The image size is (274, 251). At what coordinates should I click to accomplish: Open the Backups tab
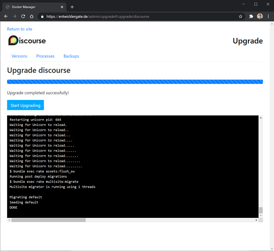(x=71, y=56)
